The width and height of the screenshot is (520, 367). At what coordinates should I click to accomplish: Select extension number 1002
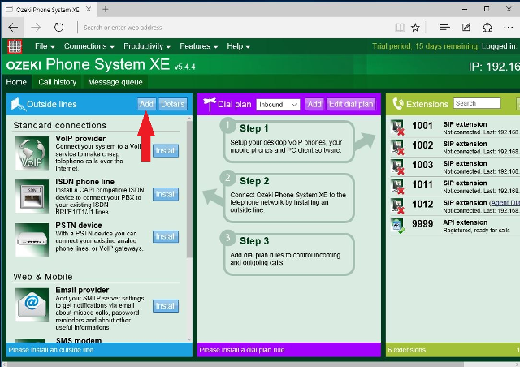click(422, 145)
